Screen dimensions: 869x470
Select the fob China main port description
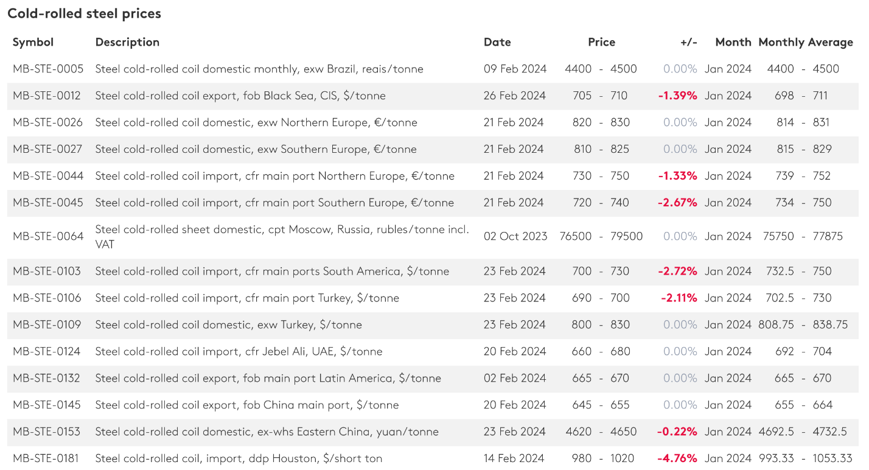(x=247, y=405)
